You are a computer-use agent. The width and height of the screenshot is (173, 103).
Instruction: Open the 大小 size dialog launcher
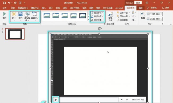163,24
